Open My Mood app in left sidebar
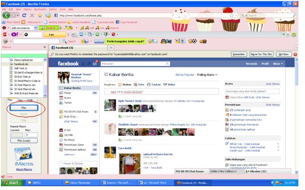The height and width of the screenshot is (190, 305). 69,140
